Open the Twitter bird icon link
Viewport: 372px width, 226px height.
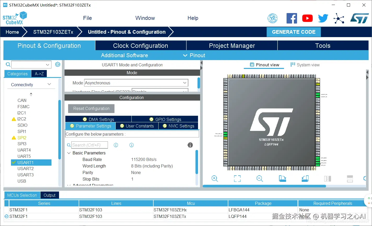323,18
